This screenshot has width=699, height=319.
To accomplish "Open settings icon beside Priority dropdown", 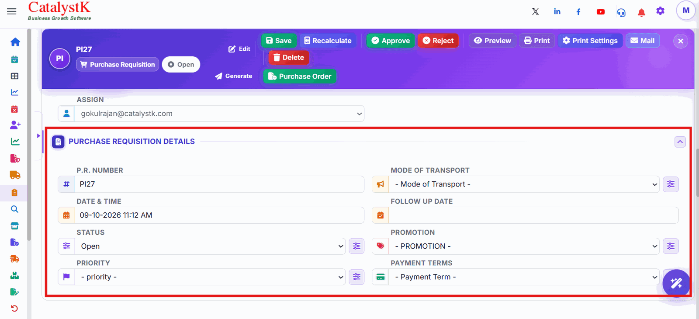I will 356,277.
